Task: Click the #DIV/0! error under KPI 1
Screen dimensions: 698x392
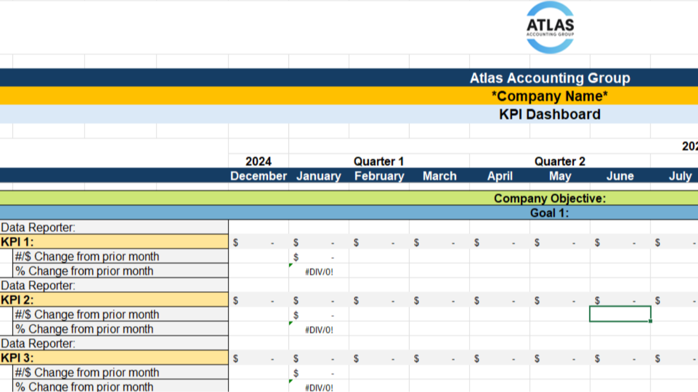Action: [x=319, y=271]
